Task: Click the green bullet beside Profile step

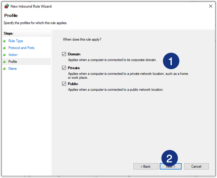Action: [4, 62]
